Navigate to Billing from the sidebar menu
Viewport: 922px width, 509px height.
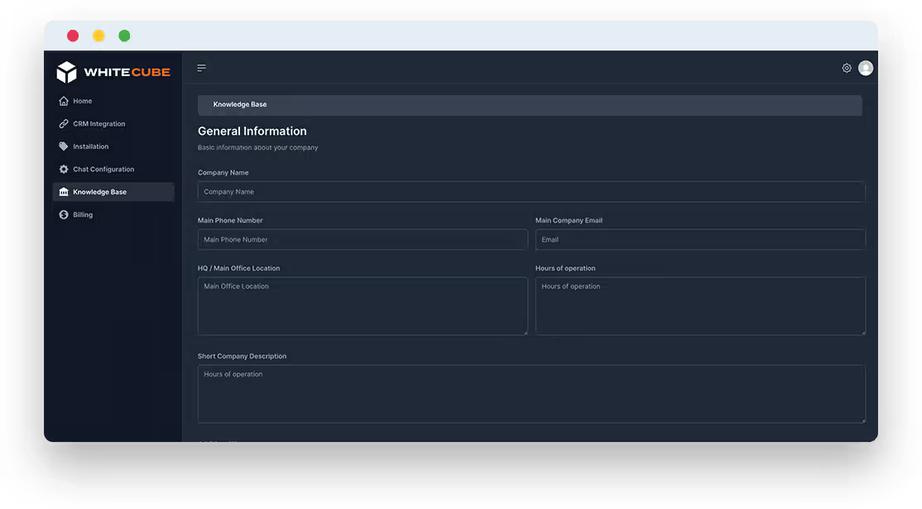84,214
